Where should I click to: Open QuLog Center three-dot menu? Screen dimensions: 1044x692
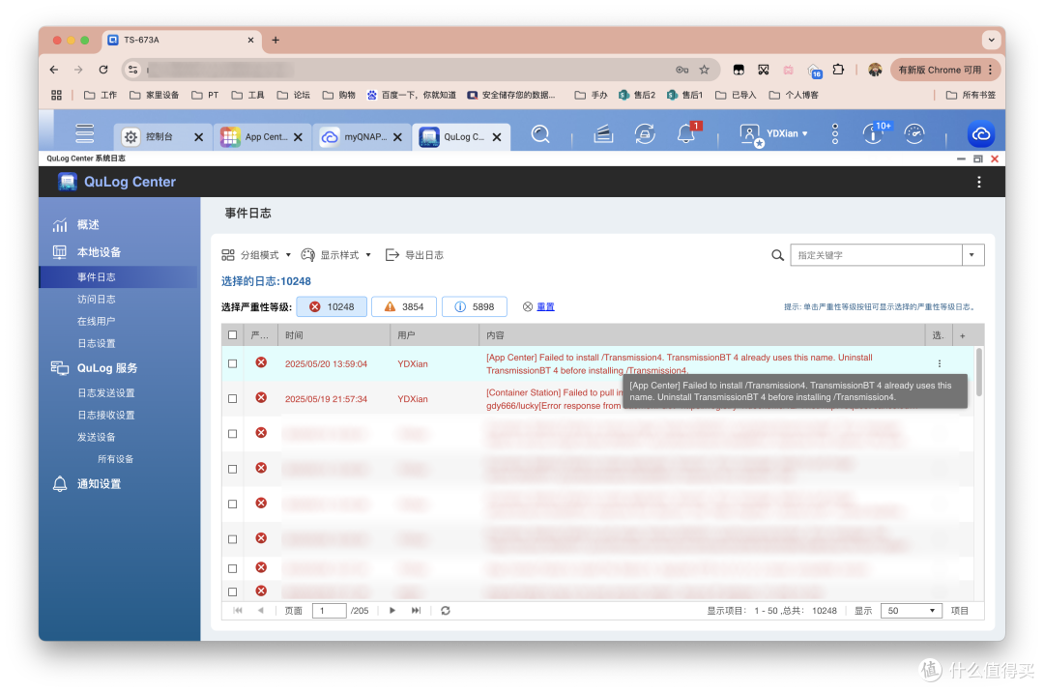coord(978,182)
